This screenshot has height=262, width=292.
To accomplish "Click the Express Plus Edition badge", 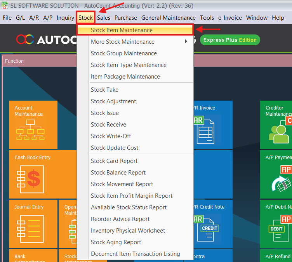I will [230, 40].
